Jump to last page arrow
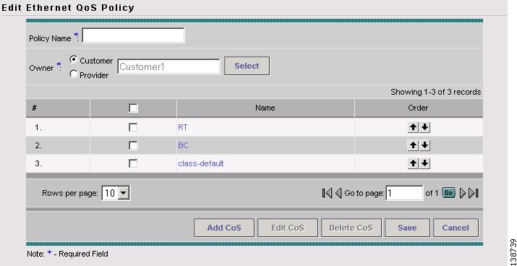 (x=474, y=193)
